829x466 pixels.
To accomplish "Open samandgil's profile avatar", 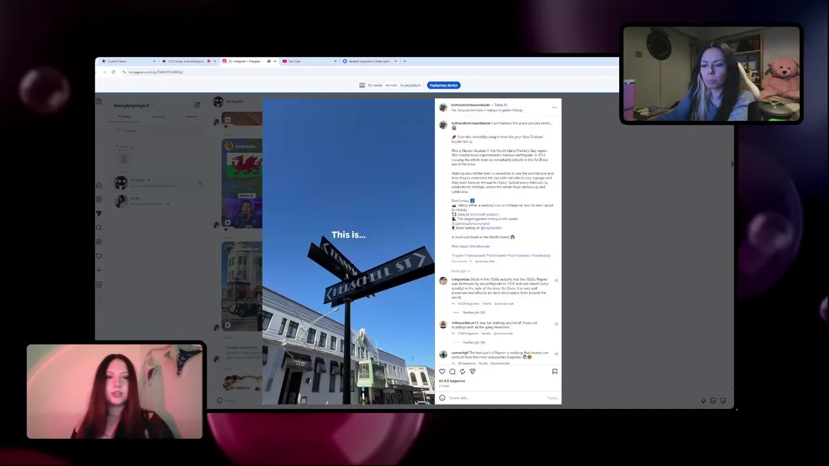I will [443, 355].
